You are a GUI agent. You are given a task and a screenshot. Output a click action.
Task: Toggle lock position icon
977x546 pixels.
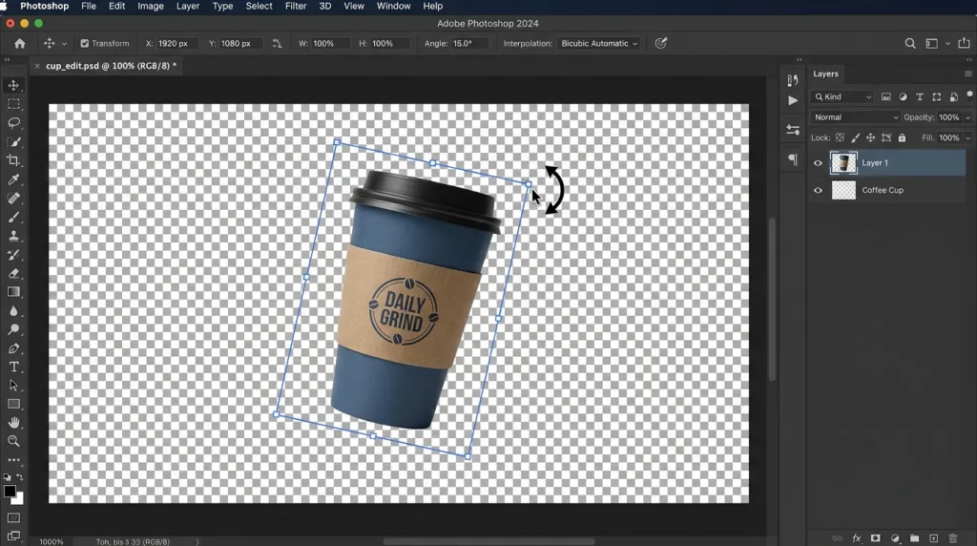point(870,137)
